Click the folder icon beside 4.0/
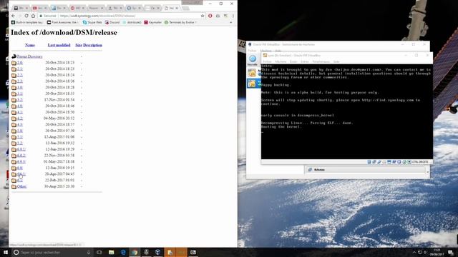 point(14,106)
